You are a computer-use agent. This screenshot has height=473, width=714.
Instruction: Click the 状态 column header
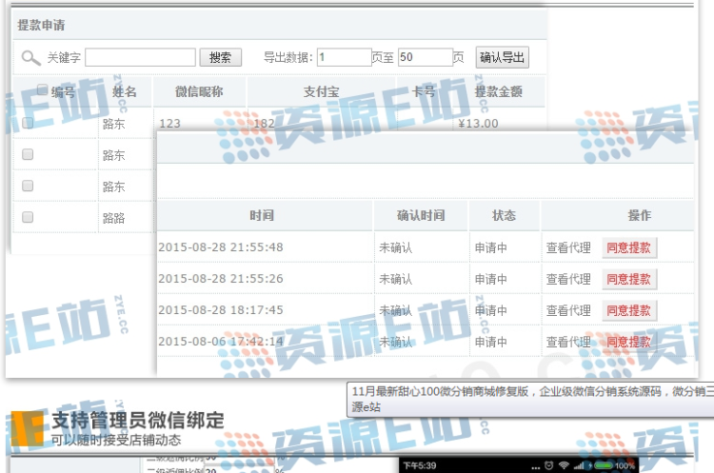[x=504, y=216]
